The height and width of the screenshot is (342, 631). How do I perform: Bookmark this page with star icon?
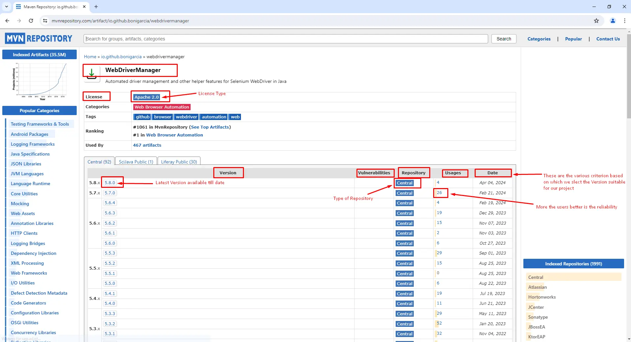(596, 21)
